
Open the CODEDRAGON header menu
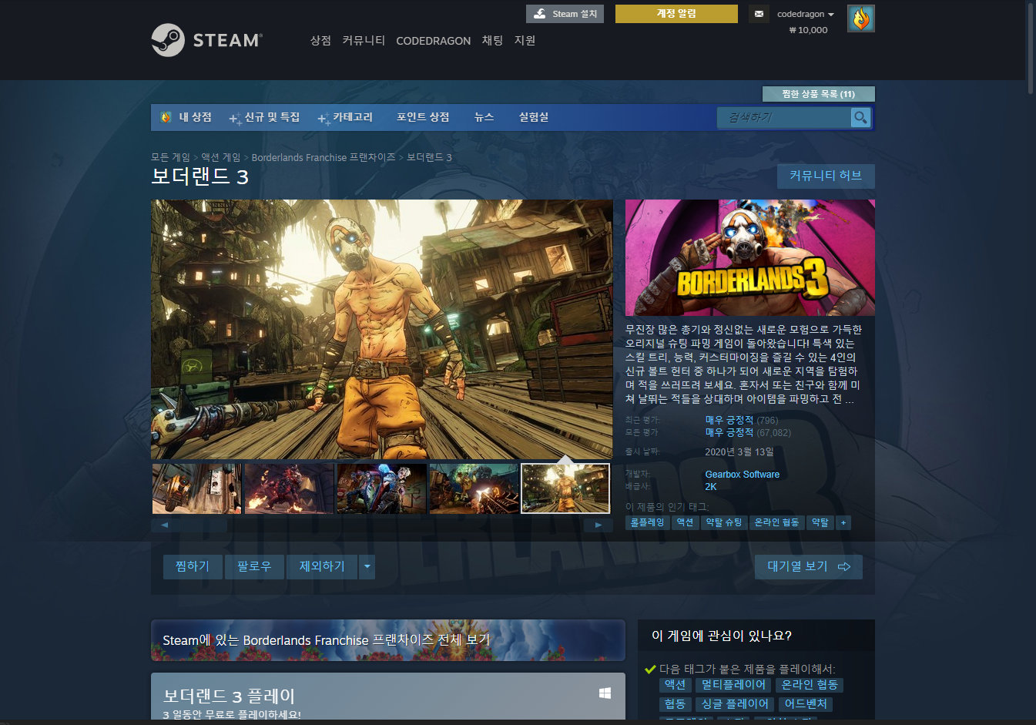coord(433,41)
